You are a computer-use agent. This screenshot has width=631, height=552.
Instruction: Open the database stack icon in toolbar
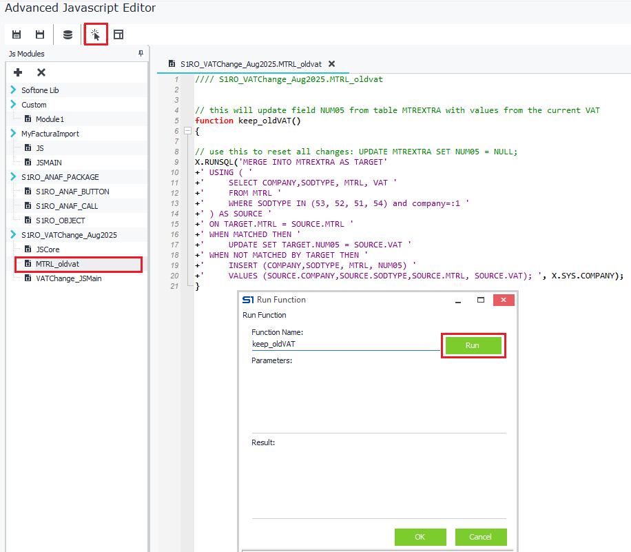[68, 34]
